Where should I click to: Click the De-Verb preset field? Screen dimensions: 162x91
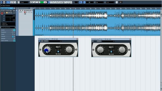click(55, 41)
